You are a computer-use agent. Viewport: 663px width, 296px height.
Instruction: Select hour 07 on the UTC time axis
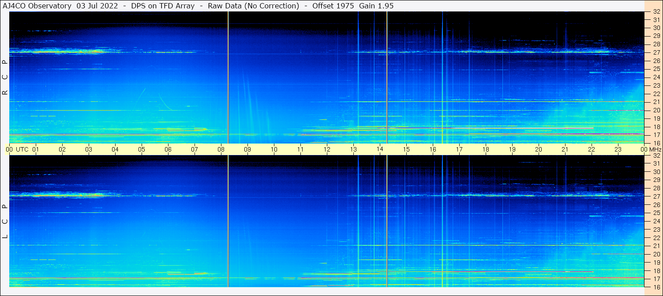pos(195,149)
